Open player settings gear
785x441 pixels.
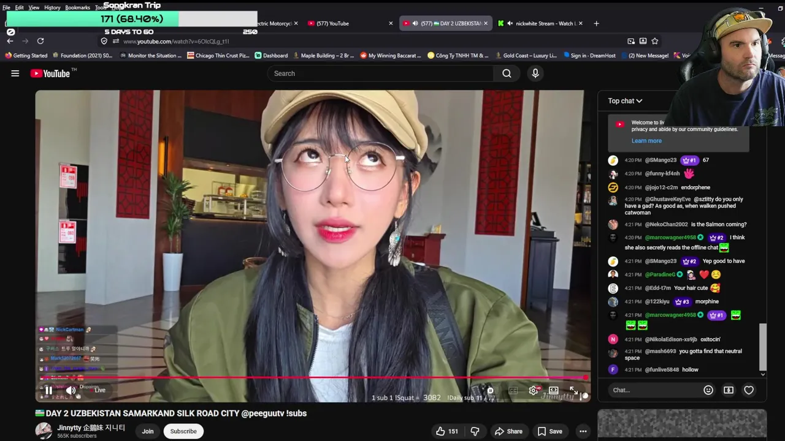click(x=534, y=390)
